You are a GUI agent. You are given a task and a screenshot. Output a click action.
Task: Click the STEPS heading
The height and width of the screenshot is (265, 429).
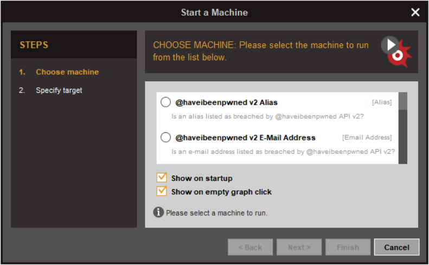34,45
